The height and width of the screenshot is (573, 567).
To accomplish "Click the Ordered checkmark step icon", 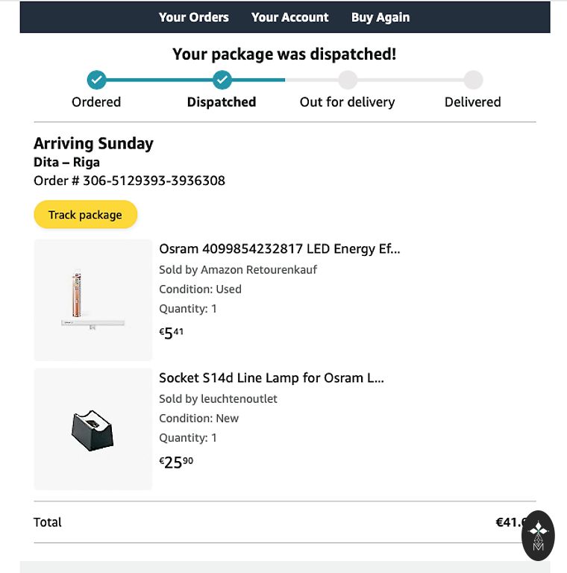I will (96, 80).
